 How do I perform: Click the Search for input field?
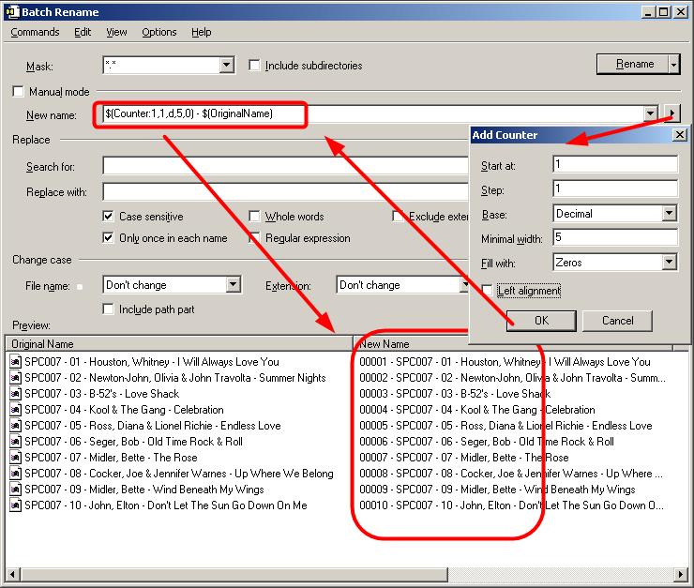[281, 166]
